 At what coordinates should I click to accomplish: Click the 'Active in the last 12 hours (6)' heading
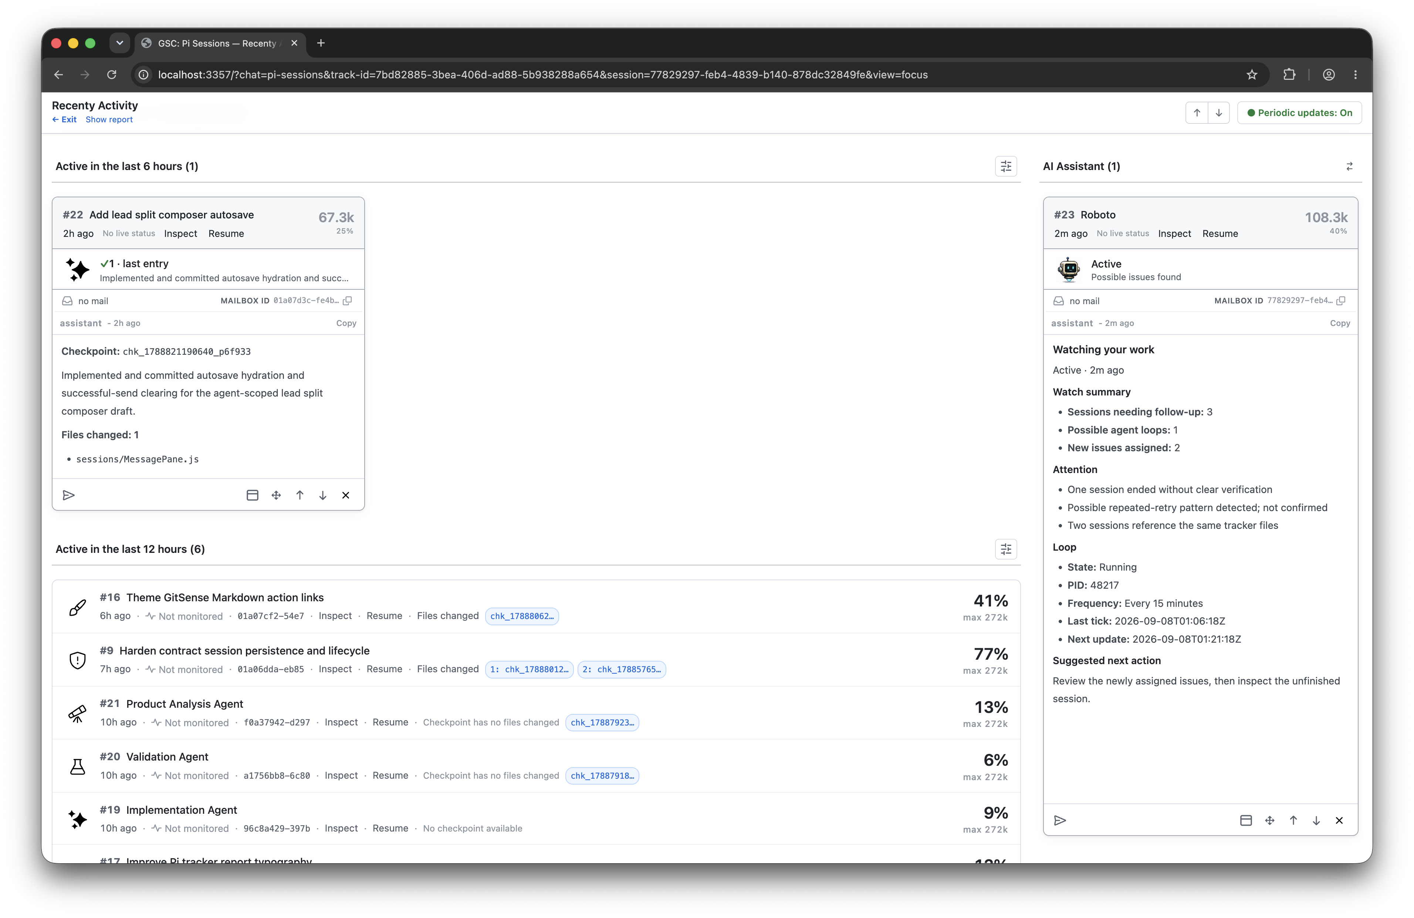point(130,549)
